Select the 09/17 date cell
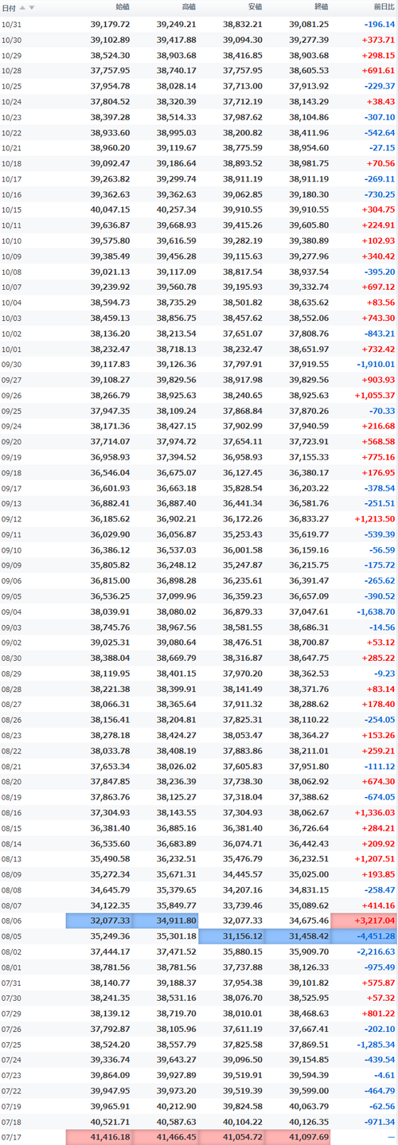This screenshot has height=1145, width=398. [x=11, y=490]
